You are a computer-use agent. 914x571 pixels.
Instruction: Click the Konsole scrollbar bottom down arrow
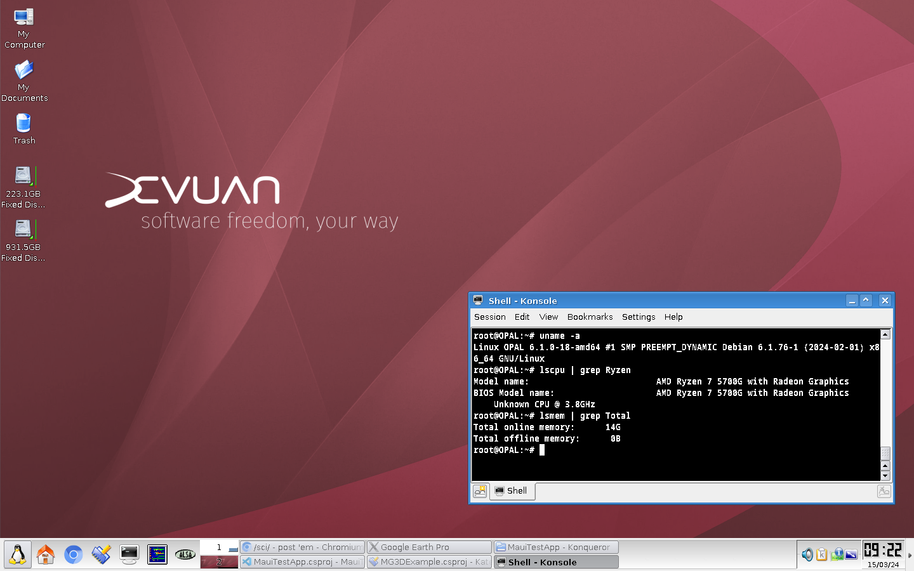(885, 476)
